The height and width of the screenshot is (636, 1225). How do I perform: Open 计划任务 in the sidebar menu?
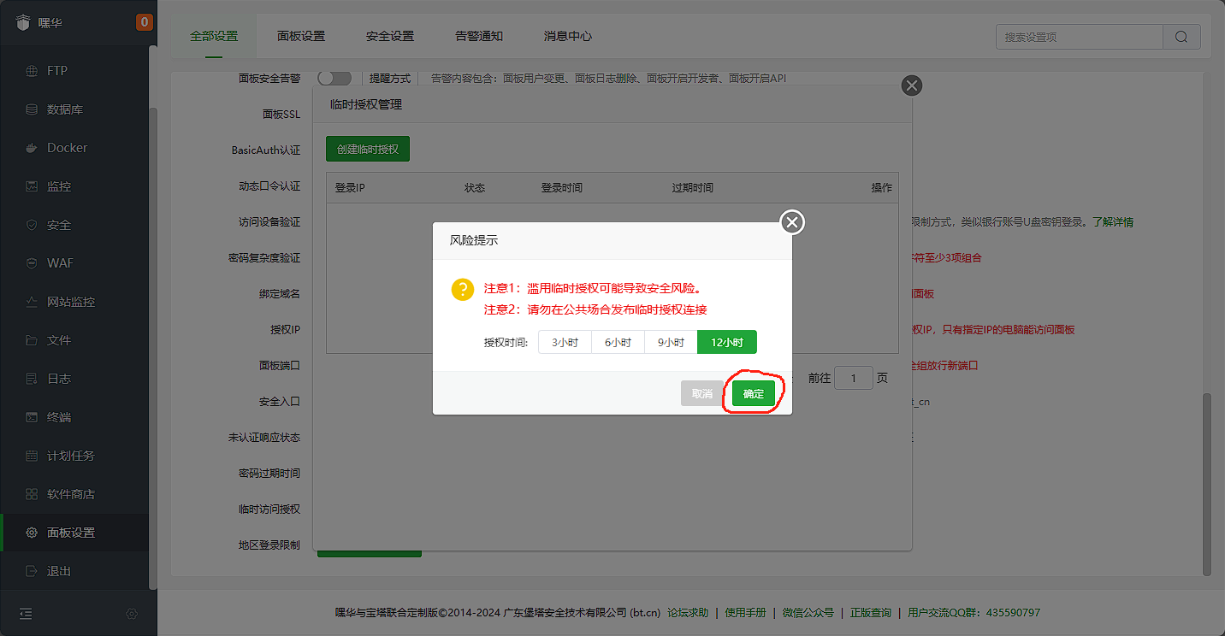coord(74,456)
